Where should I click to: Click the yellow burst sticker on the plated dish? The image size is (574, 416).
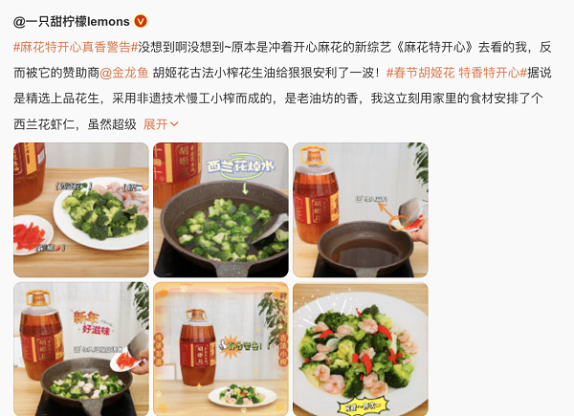(362, 406)
